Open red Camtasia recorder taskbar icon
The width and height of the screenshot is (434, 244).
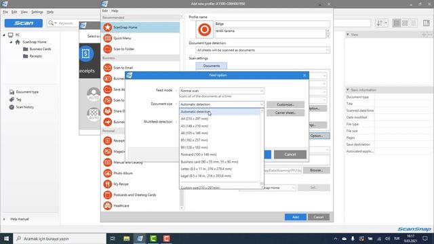(167, 239)
